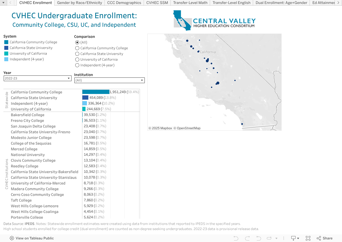
Task: Click the View on Tableau Public link
Action: pyautogui.click(x=34, y=238)
